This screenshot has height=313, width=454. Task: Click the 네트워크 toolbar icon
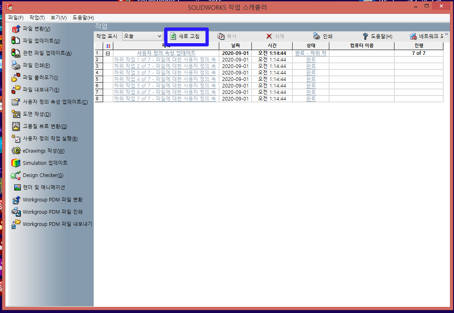(413, 36)
